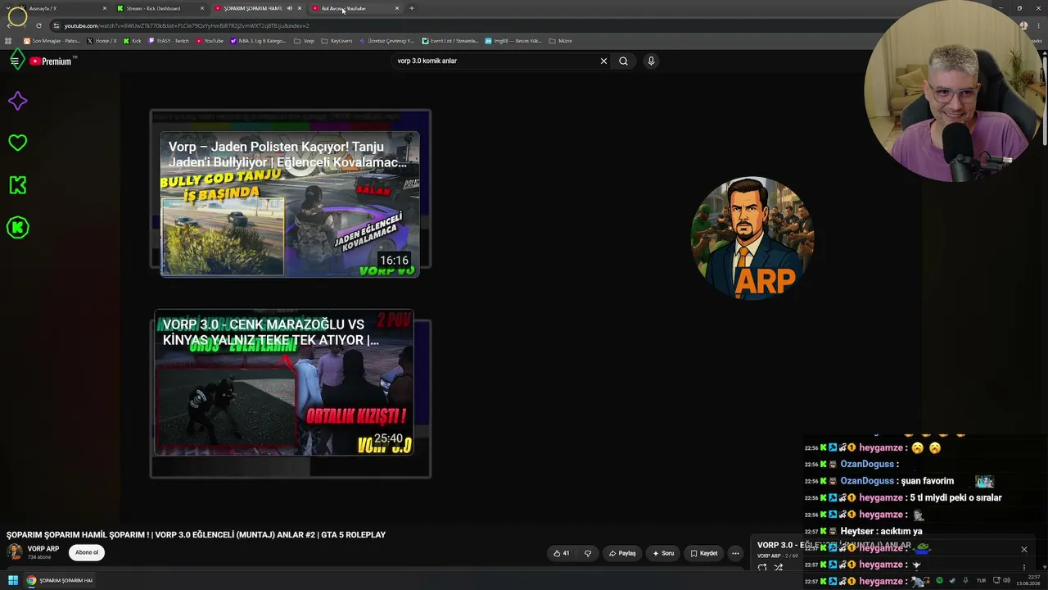Open the apps grid in bookmarks bar
This screenshot has width=1048, height=590.
point(9,41)
